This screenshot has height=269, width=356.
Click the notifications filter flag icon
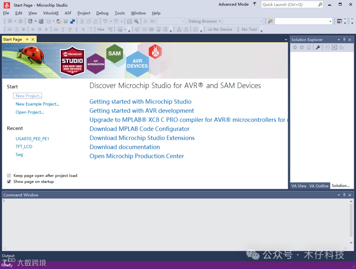click(x=255, y=4)
